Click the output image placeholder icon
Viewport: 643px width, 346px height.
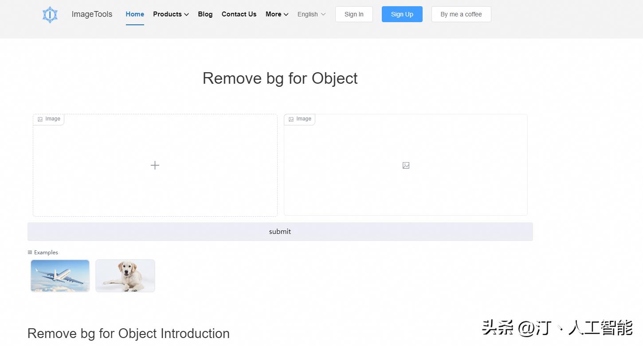(x=406, y=165)
